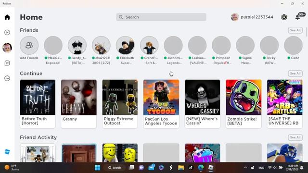The height and width of the screenshot is (173, 308).
Task: Open Zombie Strike! [BETA] game
Action: tap(244, 104)
